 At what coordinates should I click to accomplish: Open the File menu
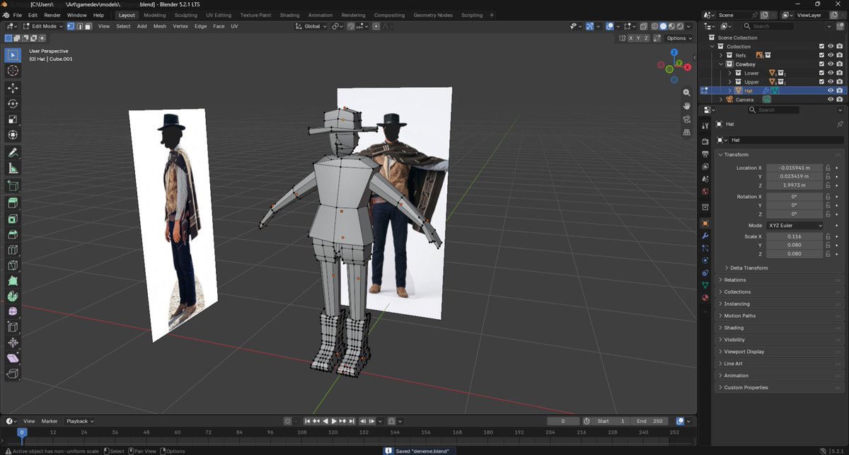tap(17, 15)
